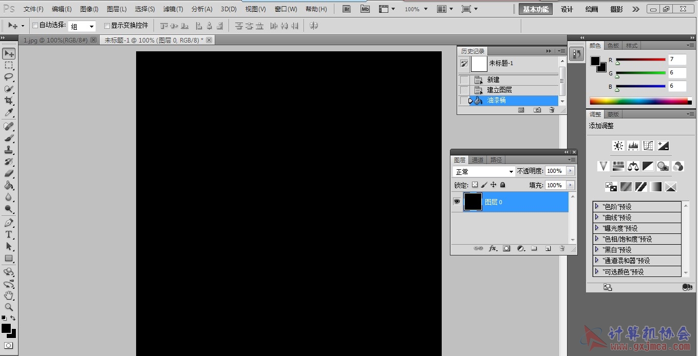
Task: Launch Mini Bridge with Mb button
Action: 365,9
